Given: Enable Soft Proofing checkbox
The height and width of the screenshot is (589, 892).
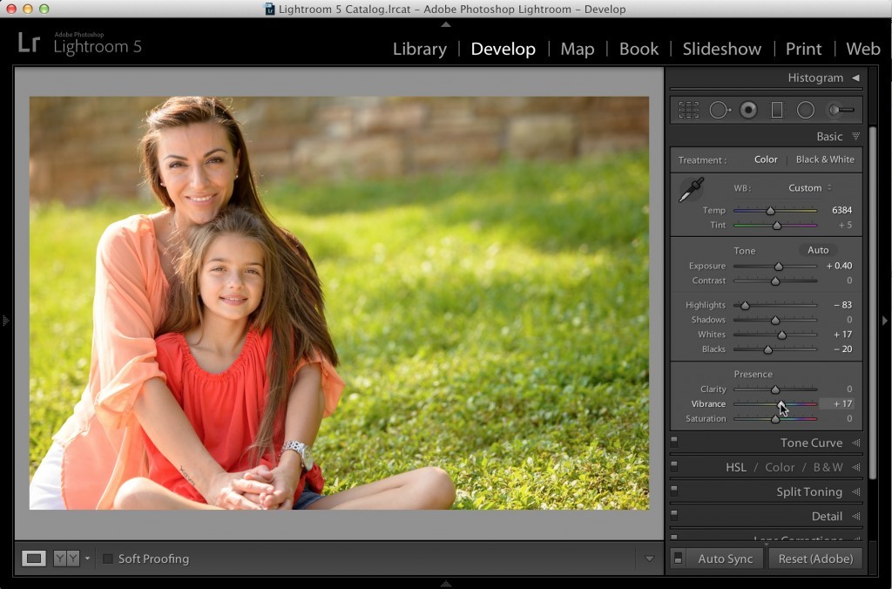Looking at the screenshot, I should 107,559.
